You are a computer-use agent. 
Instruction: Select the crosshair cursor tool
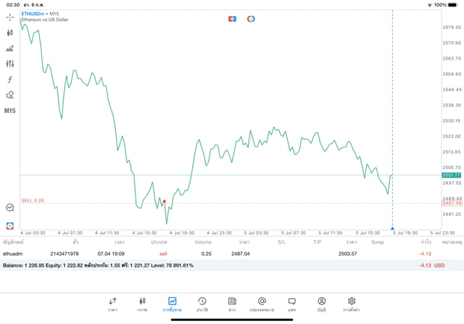[x=9, y=17]
